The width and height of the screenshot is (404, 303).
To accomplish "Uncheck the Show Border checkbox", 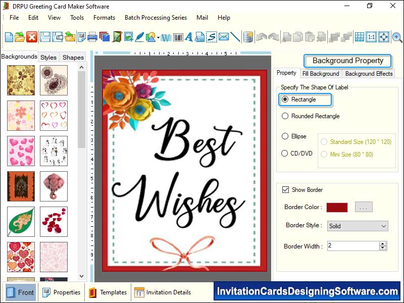I will point(286,190).
